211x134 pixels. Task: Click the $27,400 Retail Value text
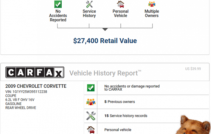click(105, 41)
